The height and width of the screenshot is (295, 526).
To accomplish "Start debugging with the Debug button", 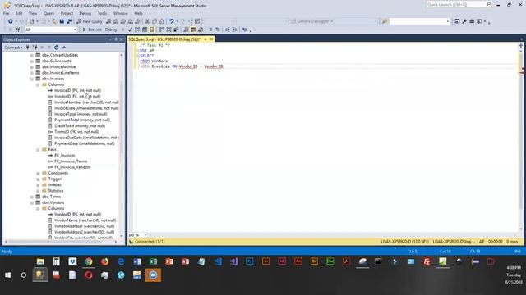I will (111, 29).
